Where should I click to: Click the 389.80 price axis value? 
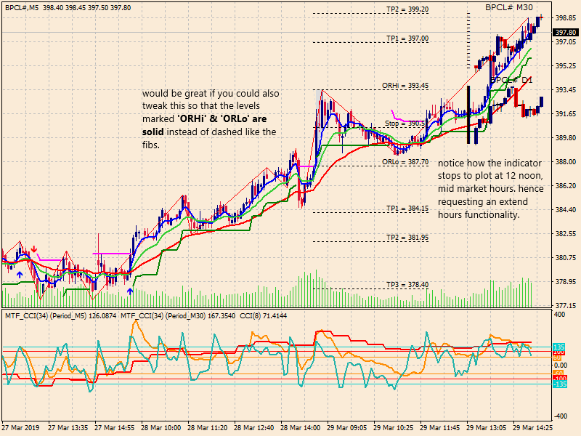566,137
